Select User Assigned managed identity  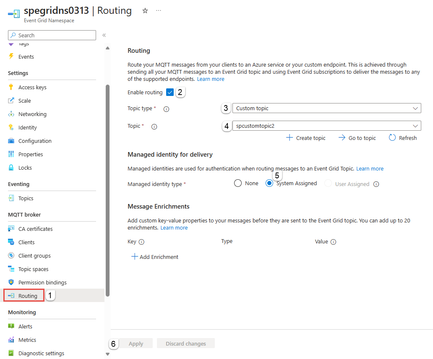click(328, 183)
